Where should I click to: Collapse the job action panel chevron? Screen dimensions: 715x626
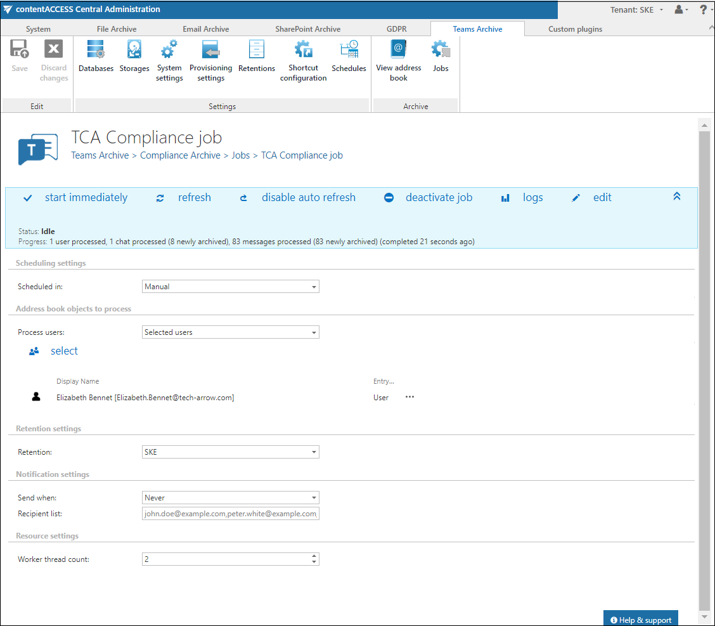[x=676, y=197]
